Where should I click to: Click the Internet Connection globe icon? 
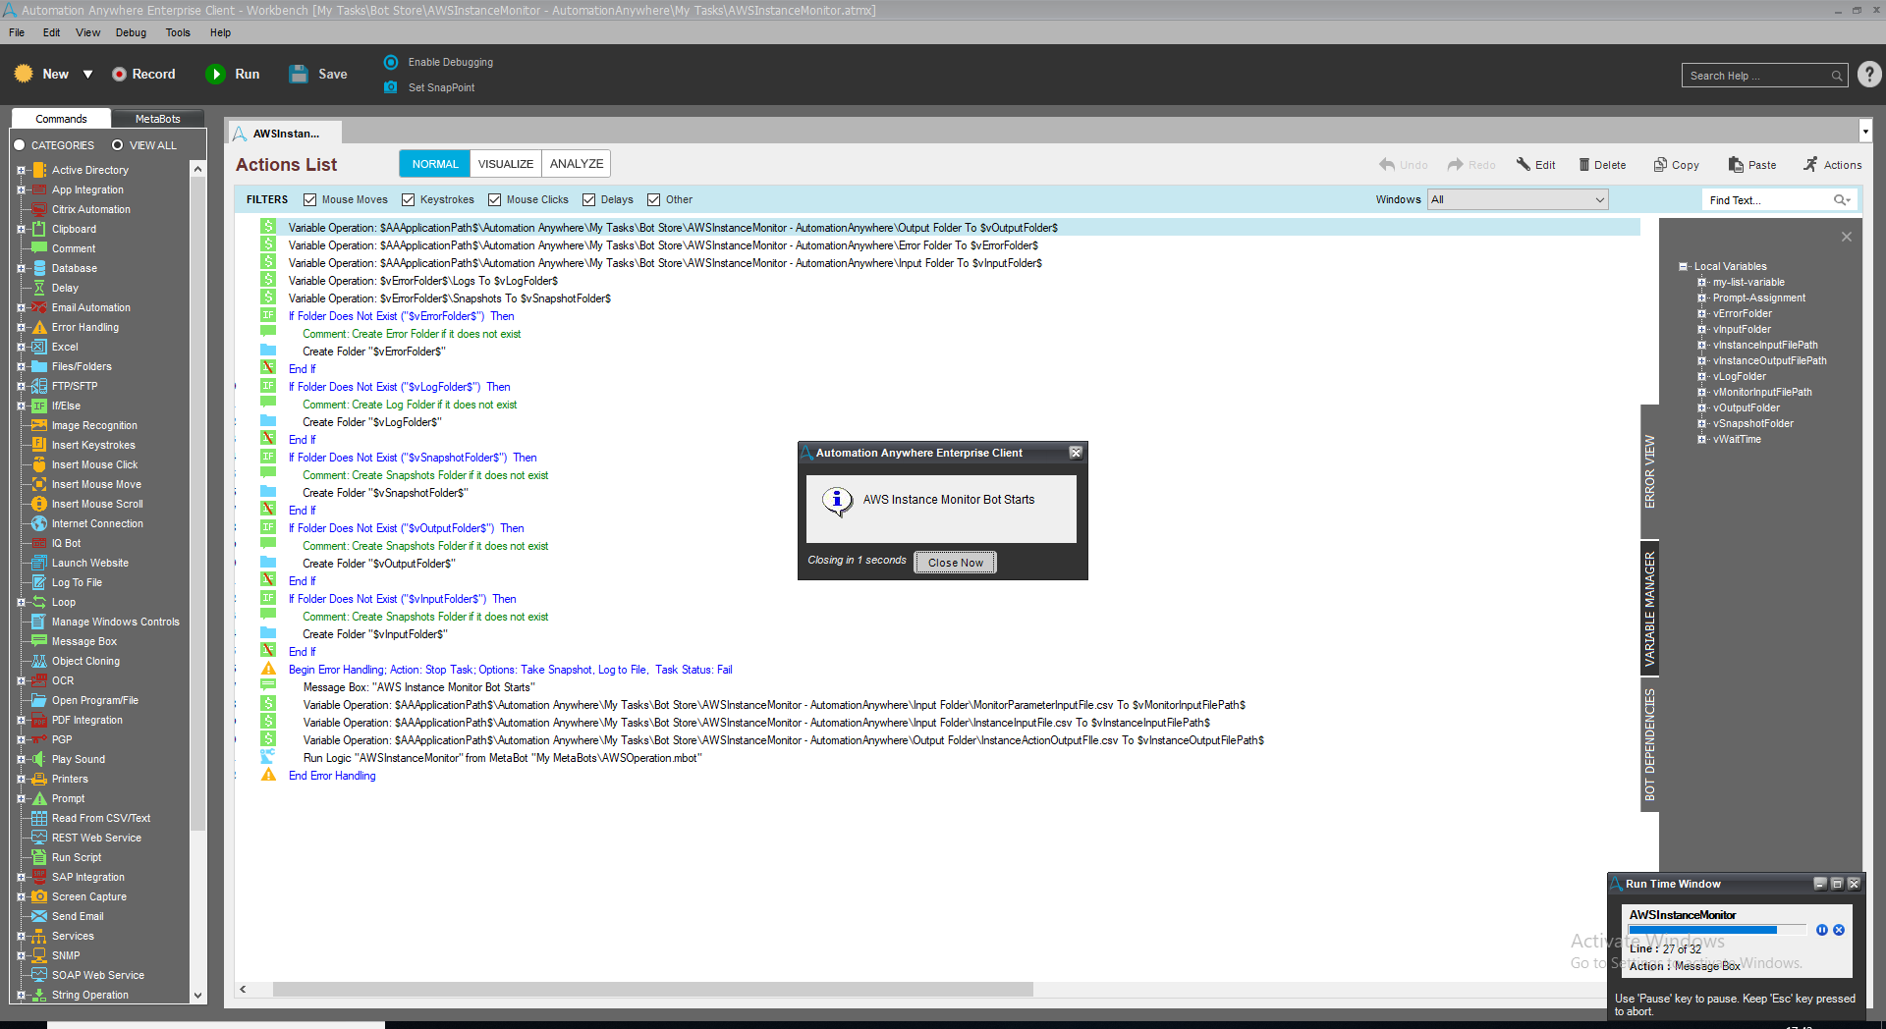pos(39,523)
